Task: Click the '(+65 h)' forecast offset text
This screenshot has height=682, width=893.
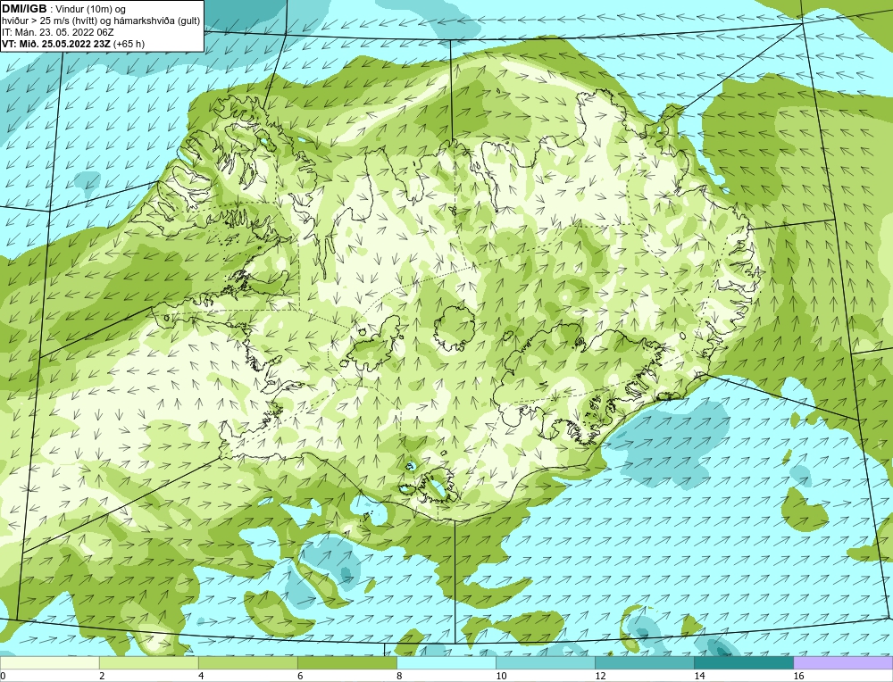Action: click(x=129, y=44)
